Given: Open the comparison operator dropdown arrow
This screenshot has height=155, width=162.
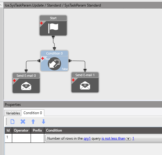Looking at the screenshot, I should click(x=128, y=139).
